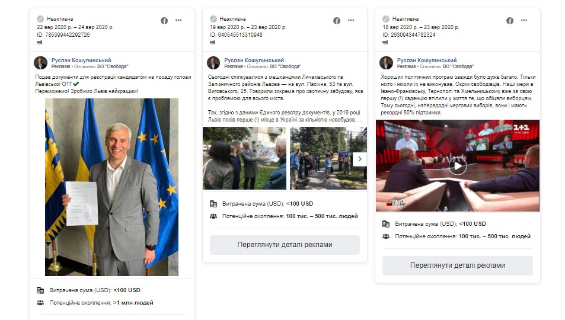Open the carousel photo of residents with map
The height and width of the screenshot is (320, 565).
tap(245, 158)
